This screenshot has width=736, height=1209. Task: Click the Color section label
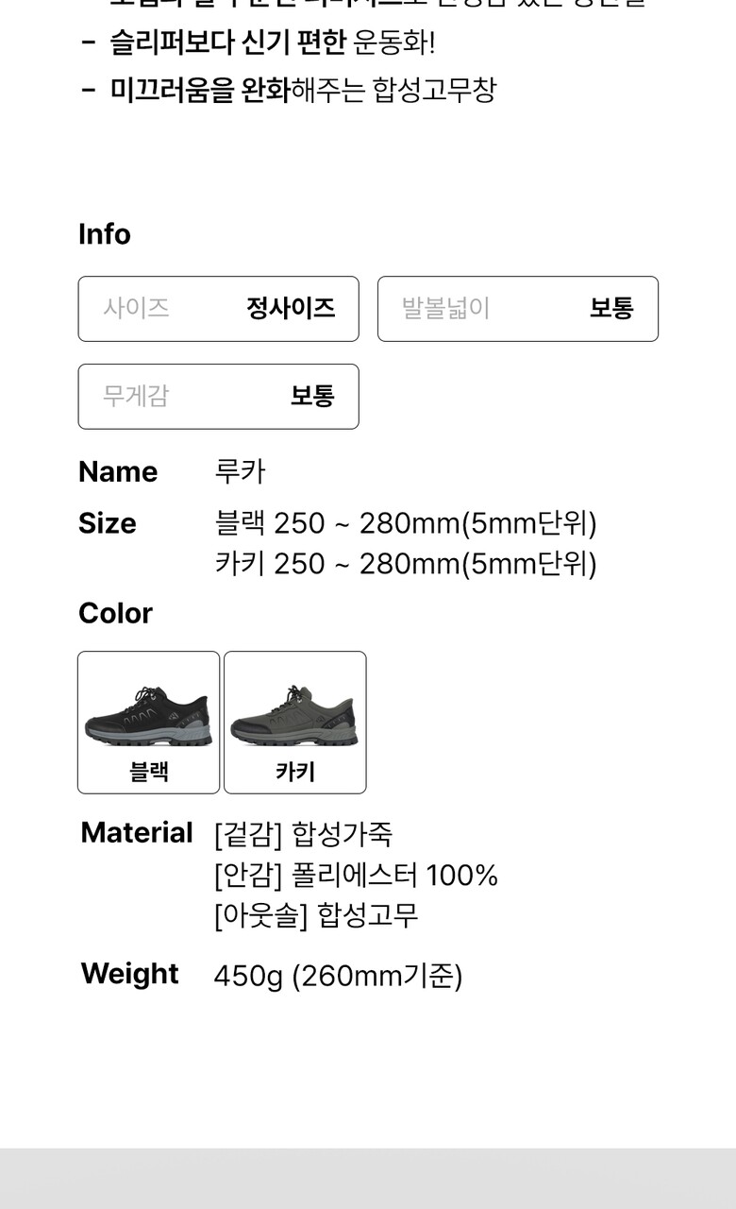point(115,613)
